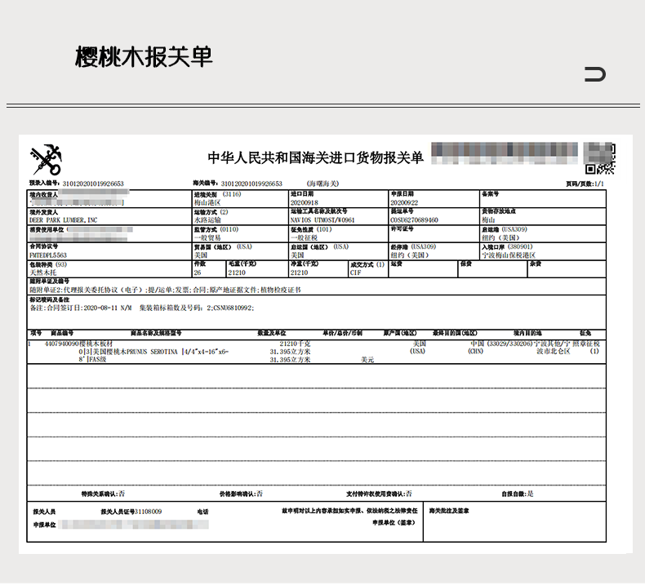Click the curved return arrow icon
Screen dimensions: 645x585
pyautogui.click(x=595, y=74)
